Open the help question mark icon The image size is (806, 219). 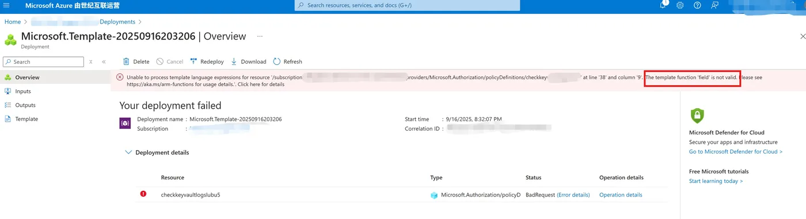[x=697, y=5]
